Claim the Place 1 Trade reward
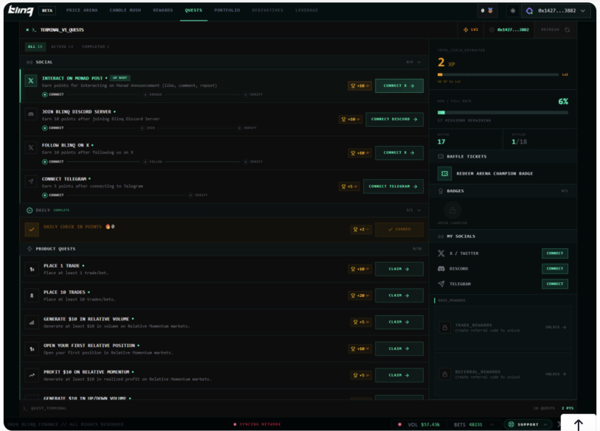The image size is (600, 431). [x=399, y=269]
